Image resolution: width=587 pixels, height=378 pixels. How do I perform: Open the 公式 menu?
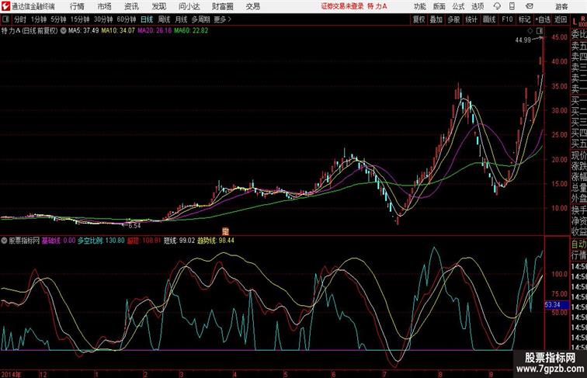pos(458,6)
